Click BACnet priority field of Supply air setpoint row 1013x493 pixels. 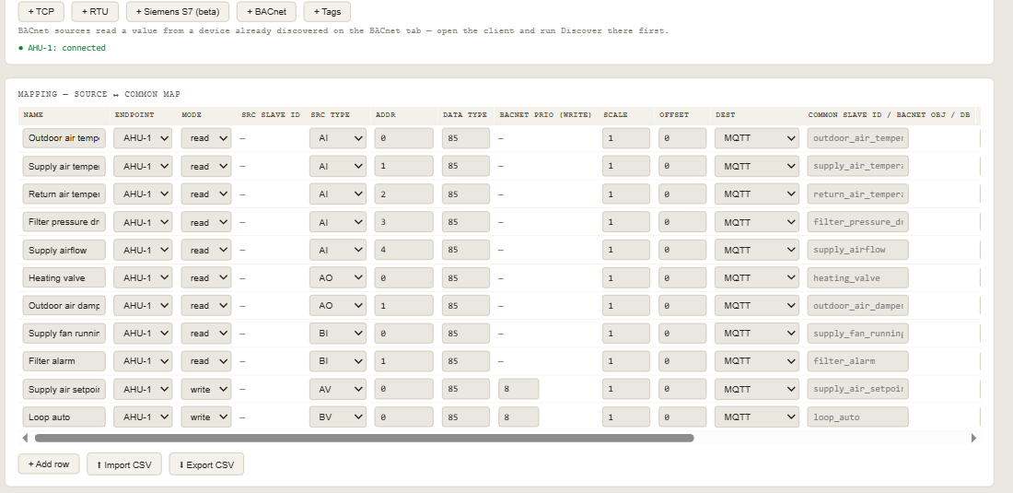[x=518, y=389]
